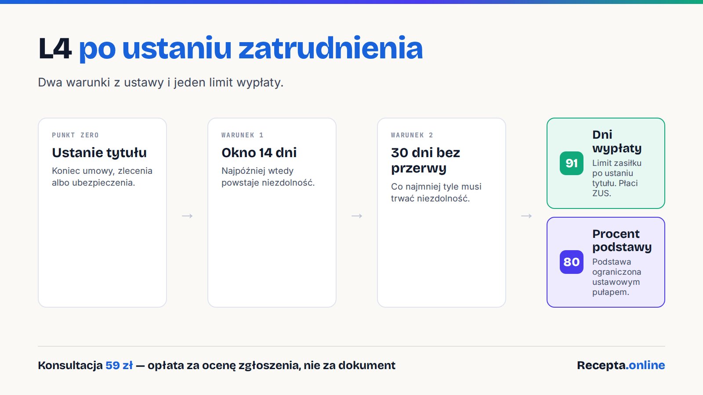The height and width of the screenshot is (395, 703).
Task: Click the 'PUNKT ZERO' label
Action: click(x=75, y=135)
